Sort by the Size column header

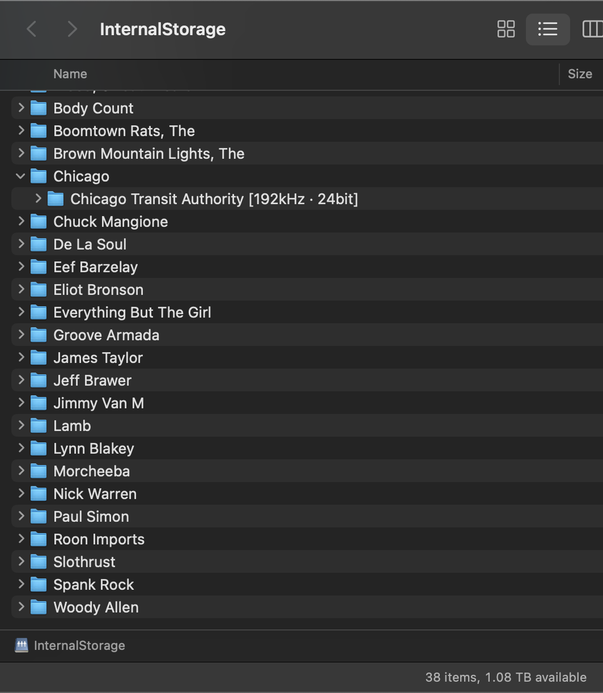(x=579, y=74)
